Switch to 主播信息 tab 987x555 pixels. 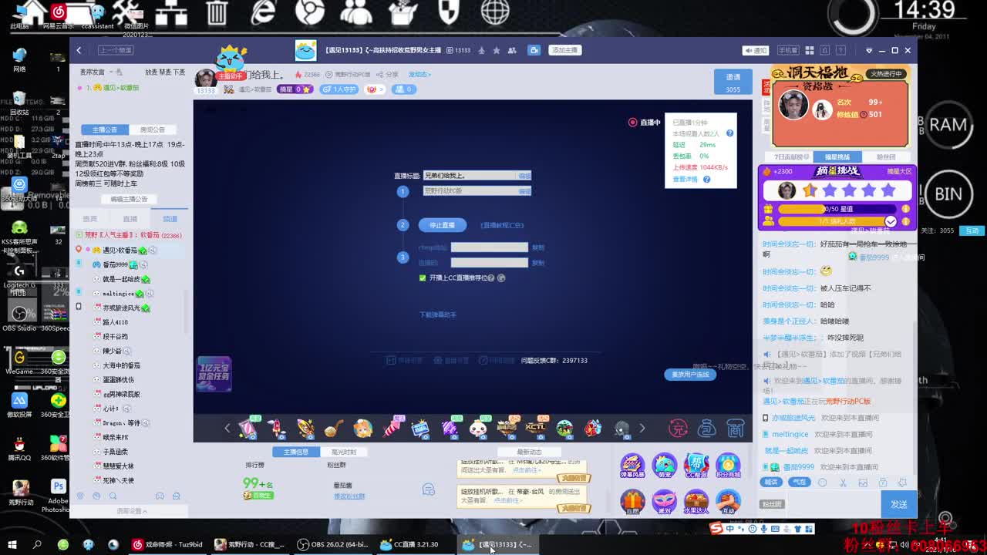click(295, 452)
